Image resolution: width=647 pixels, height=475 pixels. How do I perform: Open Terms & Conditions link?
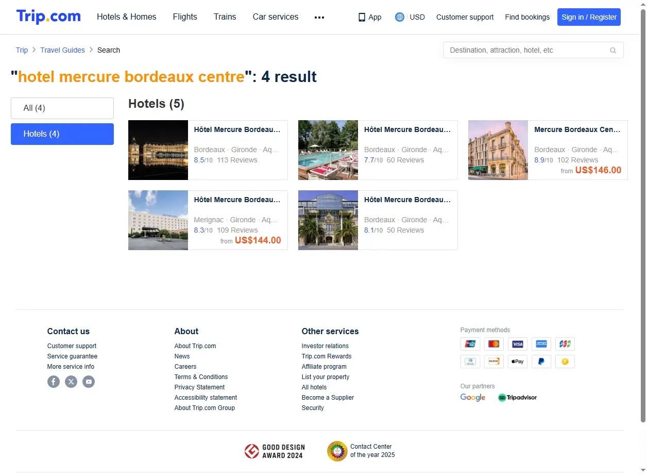[x=201, y=377]
